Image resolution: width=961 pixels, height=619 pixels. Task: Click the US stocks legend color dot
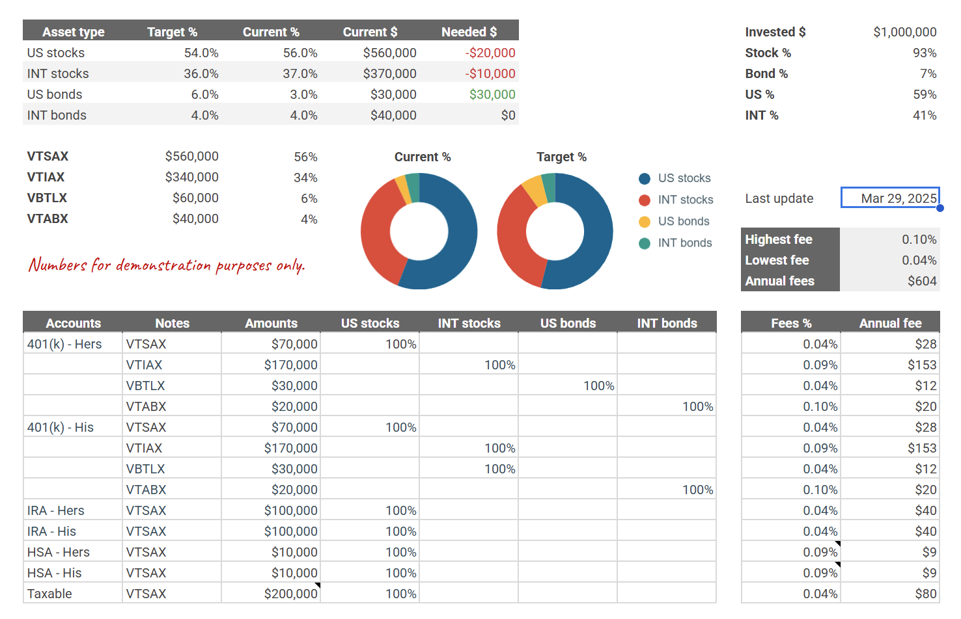[x=645, y=178]
